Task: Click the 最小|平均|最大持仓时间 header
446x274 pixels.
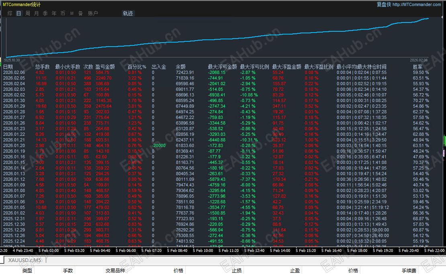Action: [x=362, y=67]
